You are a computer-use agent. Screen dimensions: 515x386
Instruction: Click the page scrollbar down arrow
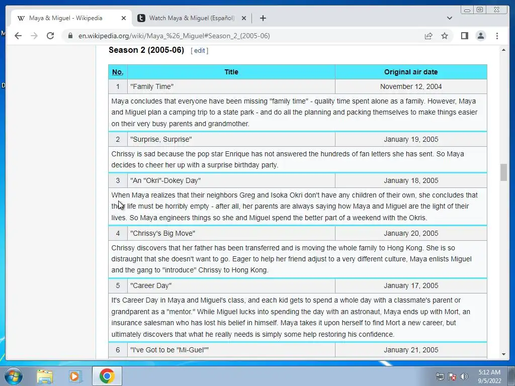click(503, 354)
